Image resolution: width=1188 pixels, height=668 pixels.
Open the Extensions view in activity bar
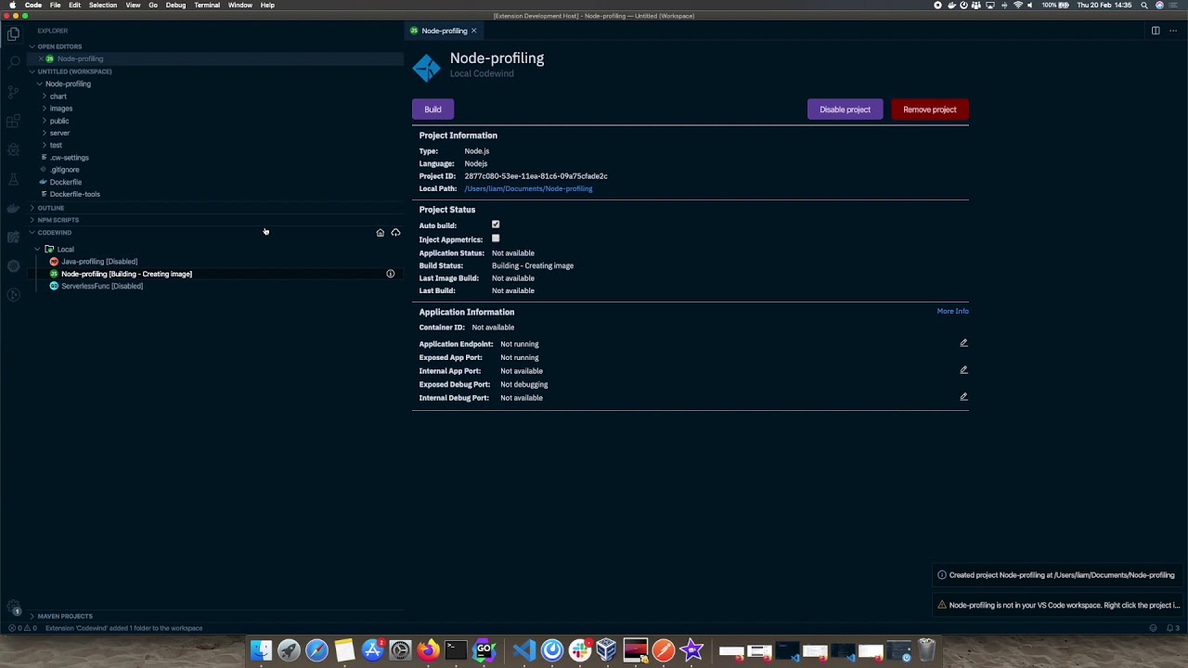tap(13, 121)
